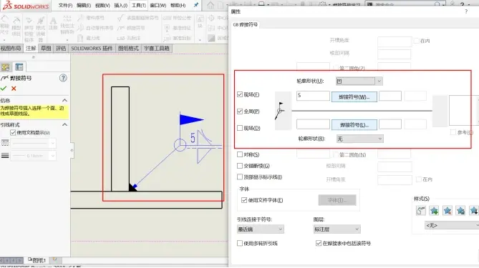Click 模型项目 model items tool
Screen dimensions: 479x268
[x=16, y=27]
